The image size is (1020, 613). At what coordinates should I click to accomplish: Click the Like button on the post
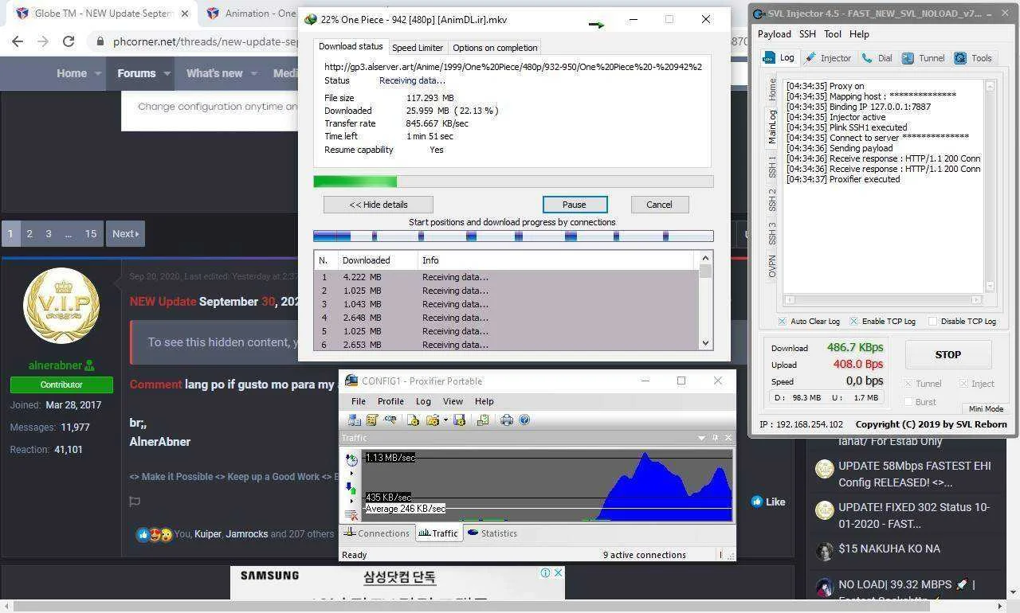pyautogui.click(x=768, y=502)
